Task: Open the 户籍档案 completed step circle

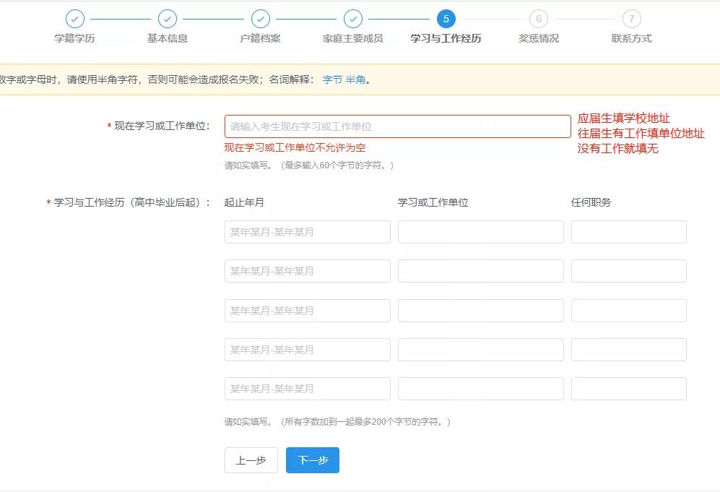Action: point(261,20)
